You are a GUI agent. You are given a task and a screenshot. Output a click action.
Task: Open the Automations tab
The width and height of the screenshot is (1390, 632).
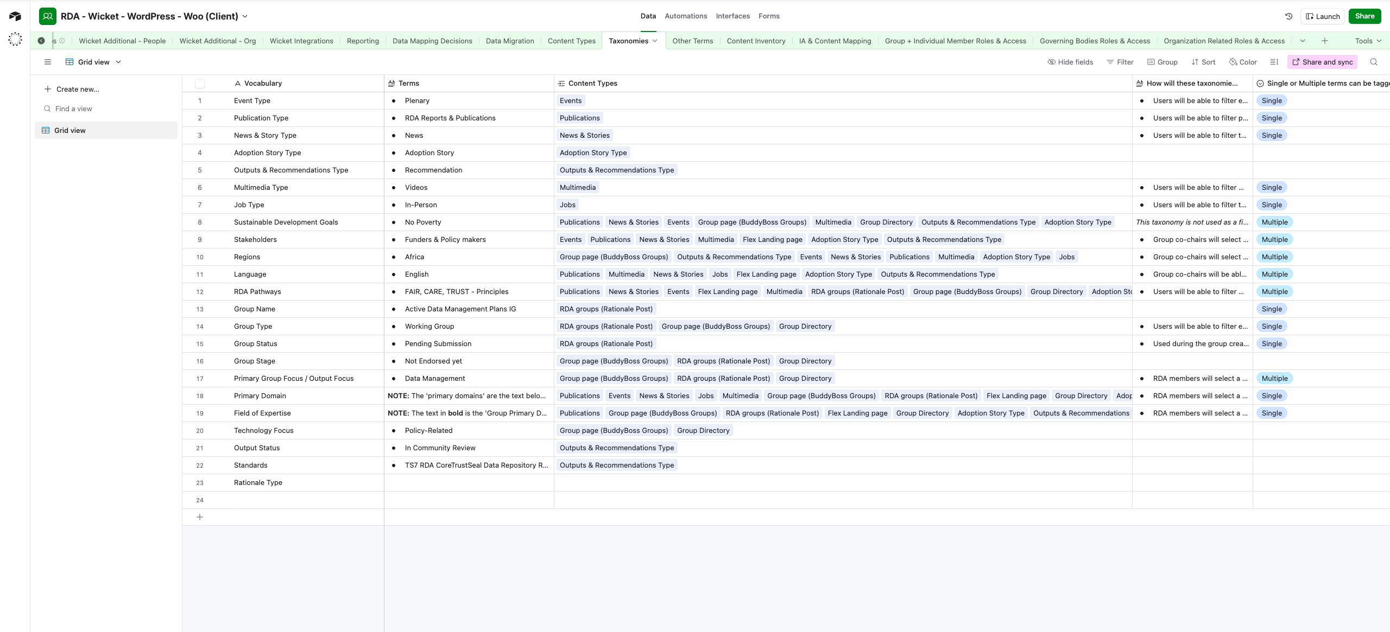click(x=686, y=16)
